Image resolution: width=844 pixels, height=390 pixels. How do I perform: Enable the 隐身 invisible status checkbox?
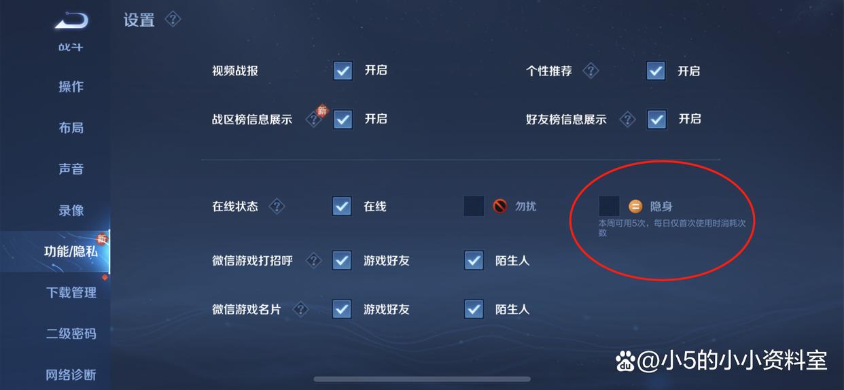pyautogui.click(x=609, y=206)
